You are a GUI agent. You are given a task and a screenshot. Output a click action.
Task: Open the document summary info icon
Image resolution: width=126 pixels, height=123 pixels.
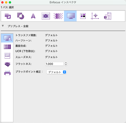click(108, 16)
